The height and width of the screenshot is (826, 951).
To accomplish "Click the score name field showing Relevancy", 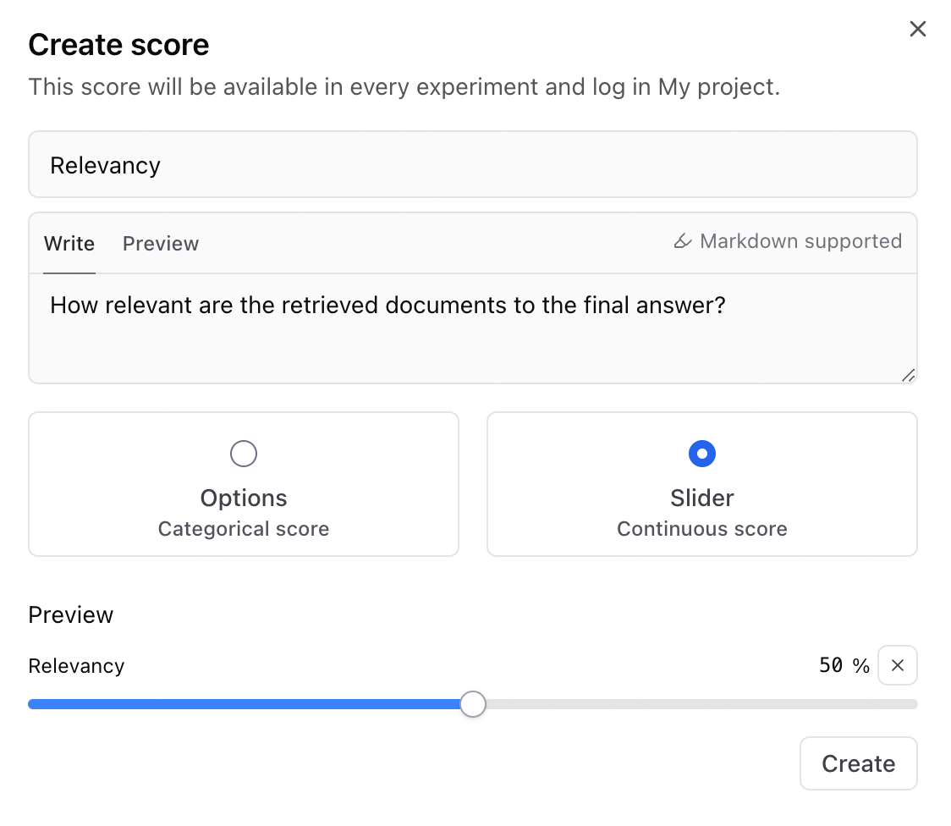I will point(472,164).
